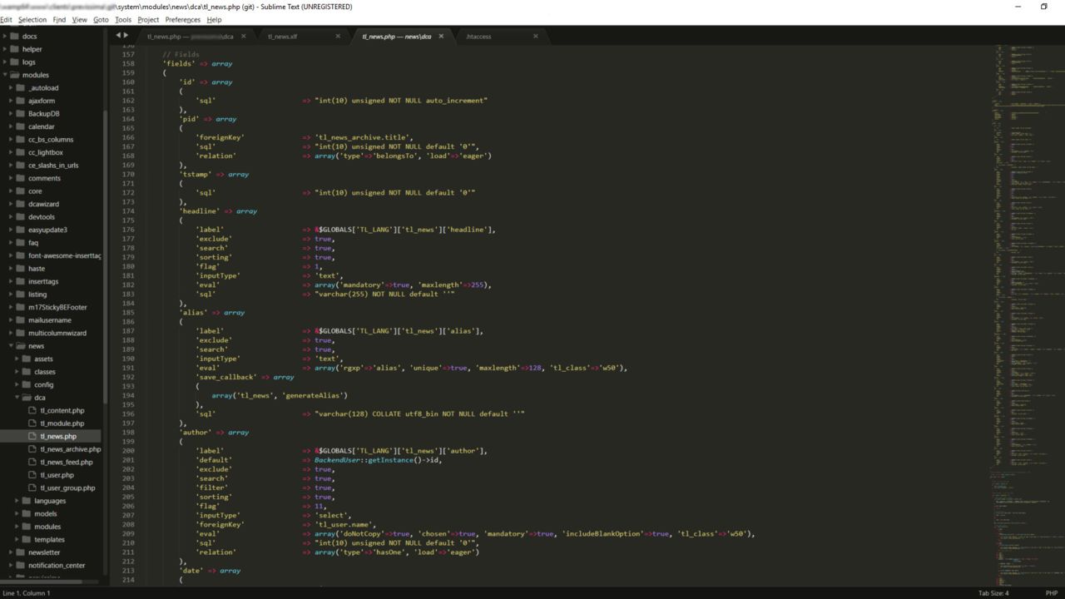Click the tl_news_feed.php file icon

click(32, 462)
